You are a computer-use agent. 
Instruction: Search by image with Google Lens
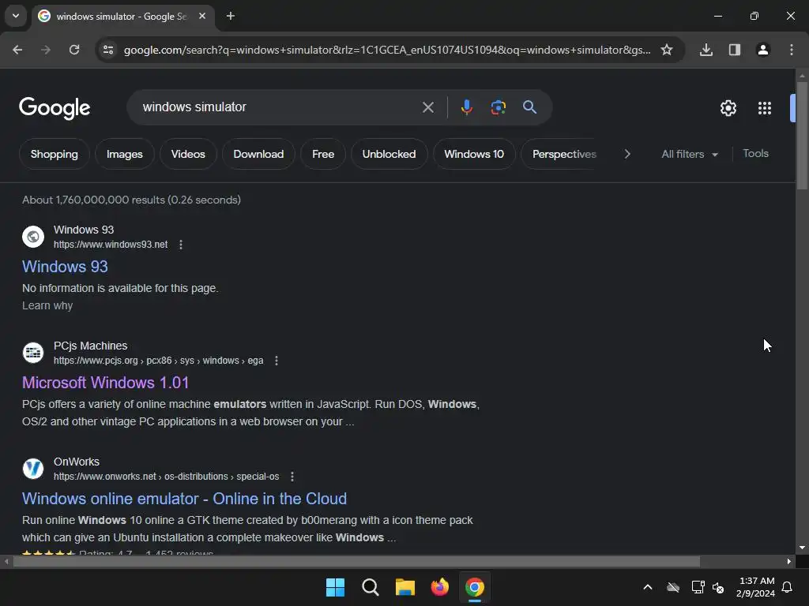tap(498, 107)
